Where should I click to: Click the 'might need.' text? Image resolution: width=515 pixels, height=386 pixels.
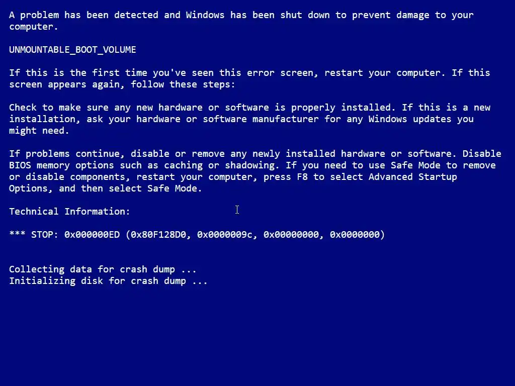[x=39, y=130]
